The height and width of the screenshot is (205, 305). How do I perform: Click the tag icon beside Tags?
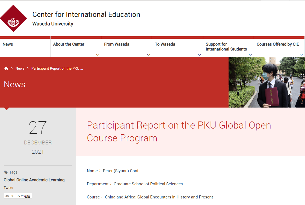click(6, 172)
